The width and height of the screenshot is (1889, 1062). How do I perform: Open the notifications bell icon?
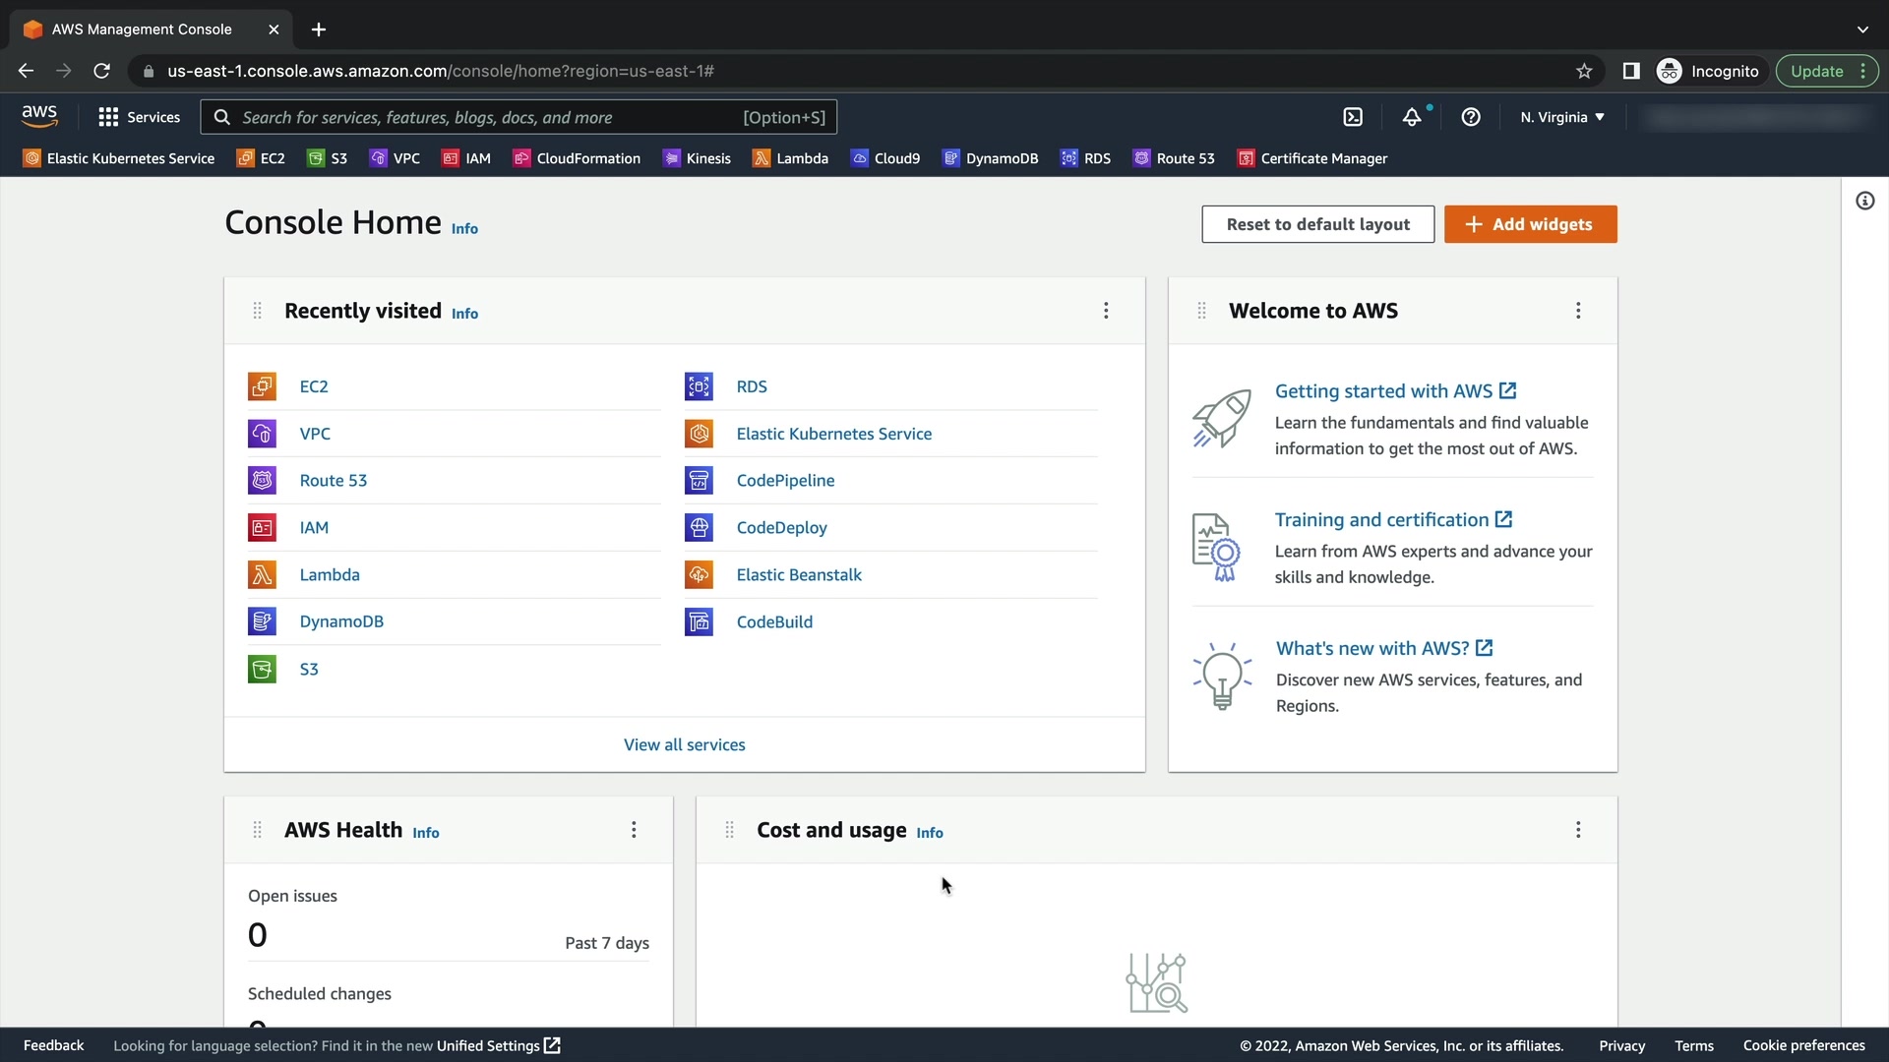pos(1412,117)
